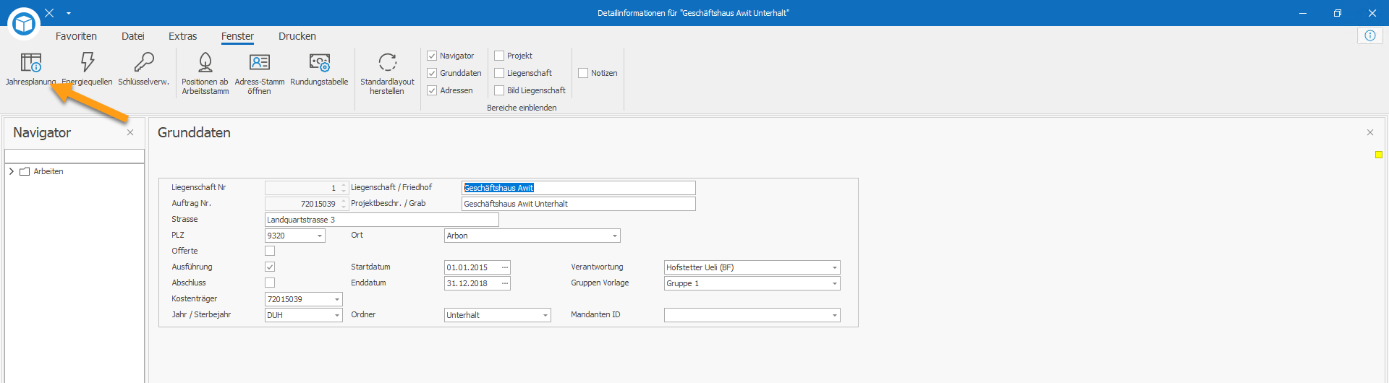Open quick access toolbar dropdown arrow
The image size is (1389, 383).
point(69,13)
